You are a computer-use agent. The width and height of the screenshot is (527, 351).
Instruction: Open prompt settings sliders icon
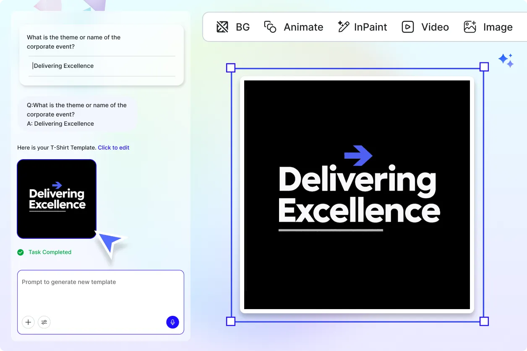[44, 322]
